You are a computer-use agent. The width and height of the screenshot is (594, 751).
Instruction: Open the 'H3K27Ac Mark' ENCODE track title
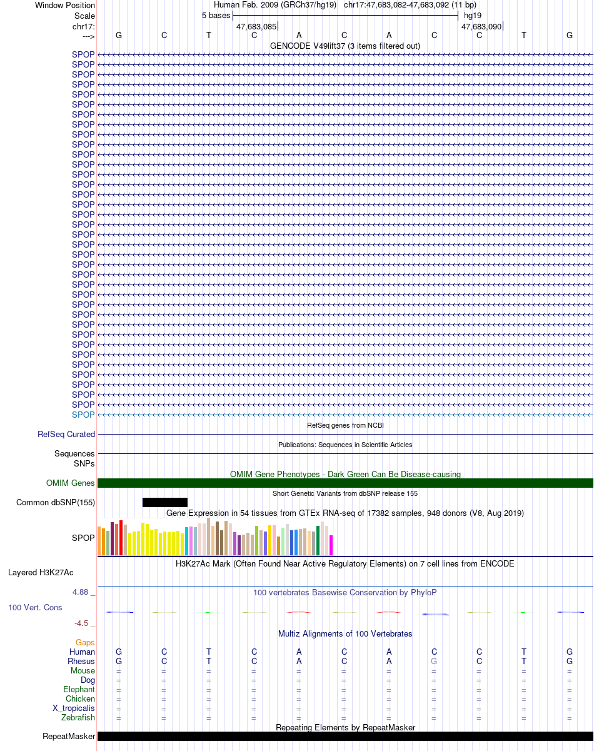click(345, 563)
